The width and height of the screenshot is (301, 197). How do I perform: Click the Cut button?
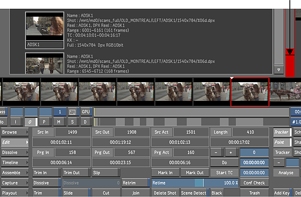pos(106,193)
